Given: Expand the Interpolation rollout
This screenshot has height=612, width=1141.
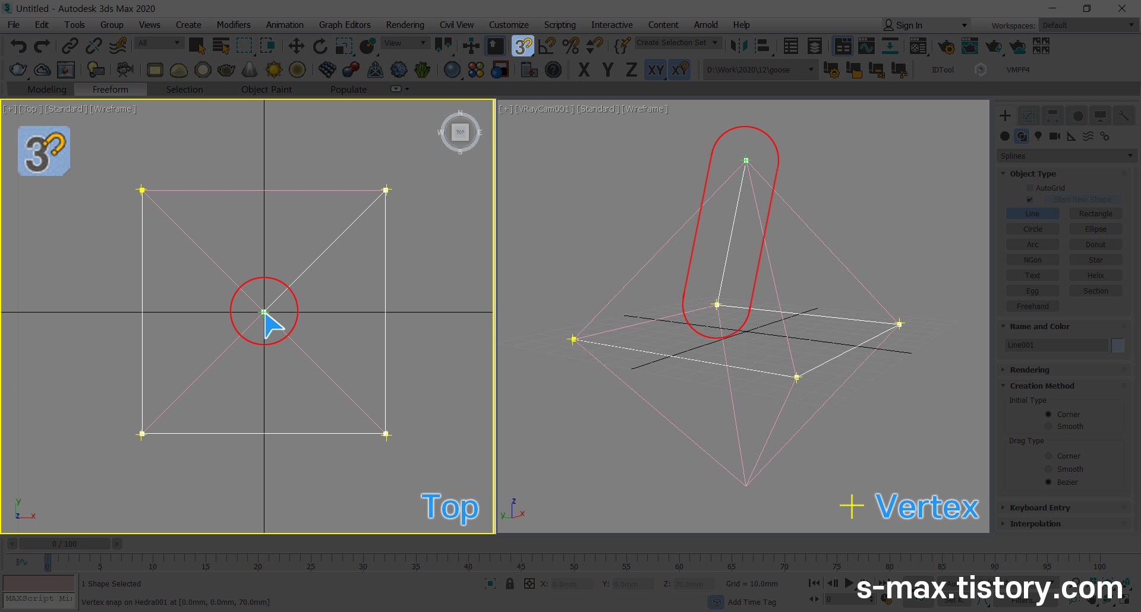Looking at the screenshot, I should click(1035, 523).
